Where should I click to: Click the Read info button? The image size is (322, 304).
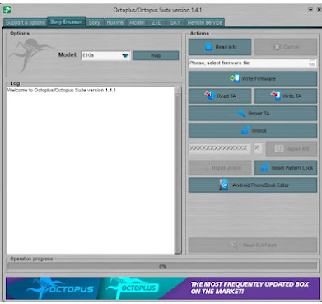tap(220, 47)
